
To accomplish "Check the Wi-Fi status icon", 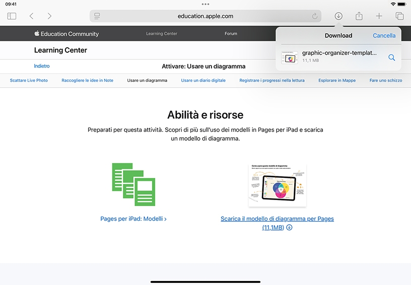I will [x=393, y=4].
